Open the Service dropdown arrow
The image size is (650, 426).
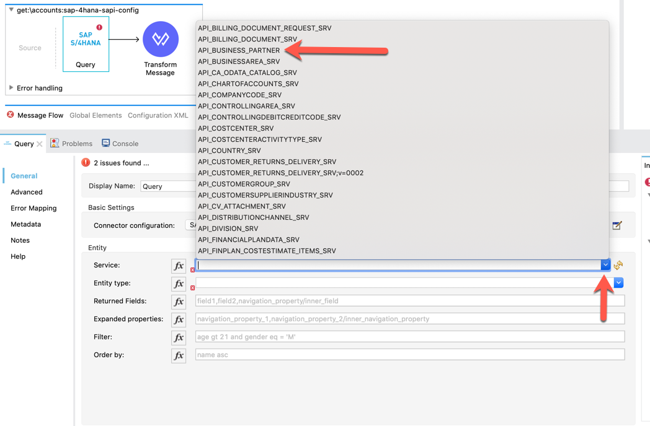(x=605, y=265)
